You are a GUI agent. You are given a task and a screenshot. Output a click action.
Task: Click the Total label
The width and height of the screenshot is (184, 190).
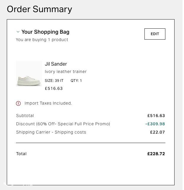click(21, 154)
